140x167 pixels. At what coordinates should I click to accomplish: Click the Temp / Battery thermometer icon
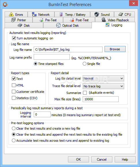click(x=61, y=14)
